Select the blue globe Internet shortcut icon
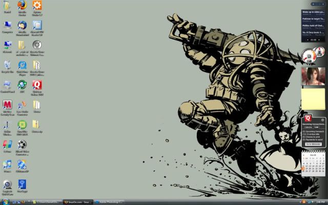Screen dimensions: 328x205 pyautogui.click(x=22, y=165)
